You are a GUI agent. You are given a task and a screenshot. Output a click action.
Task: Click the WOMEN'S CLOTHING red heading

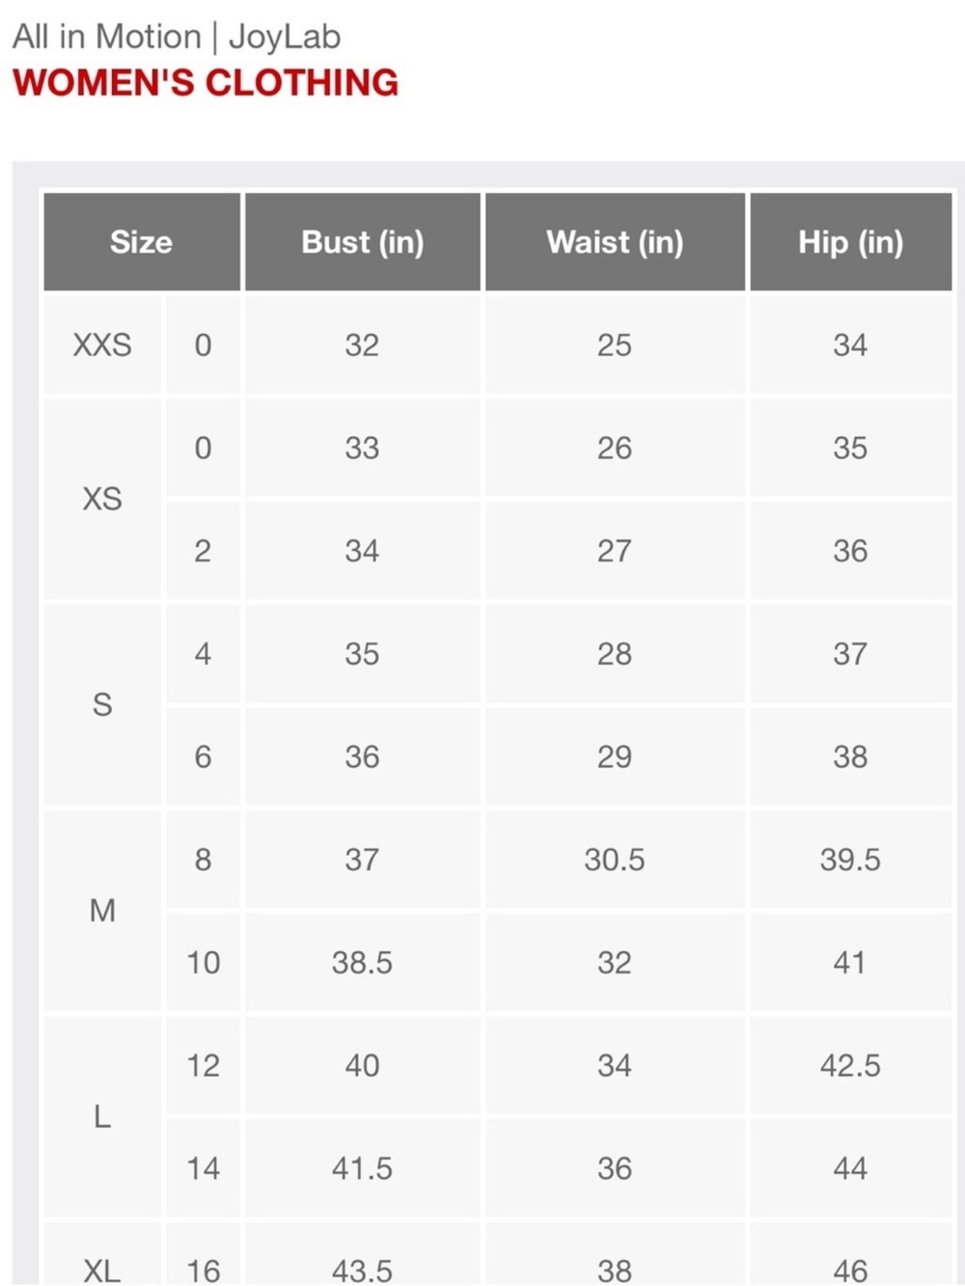[206, 83]
